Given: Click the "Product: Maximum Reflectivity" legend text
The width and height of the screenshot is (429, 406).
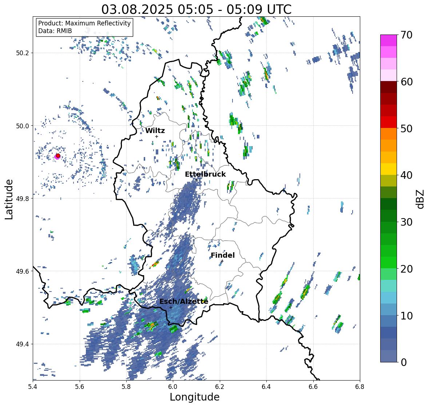Looking at the screenshot, I should [x=84, y=23].
